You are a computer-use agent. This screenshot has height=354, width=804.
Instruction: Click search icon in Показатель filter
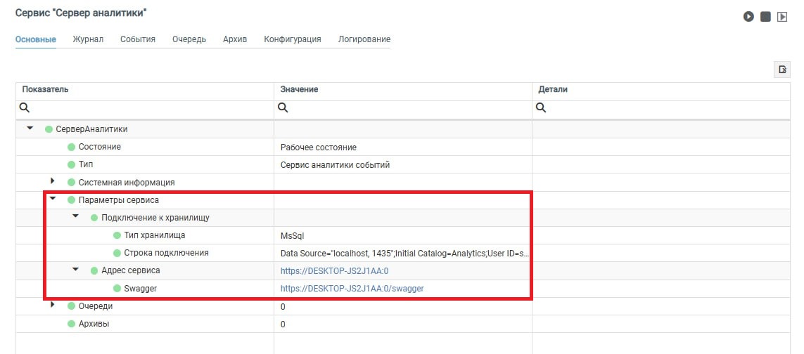pyautogui.click(x=25, y=107)
